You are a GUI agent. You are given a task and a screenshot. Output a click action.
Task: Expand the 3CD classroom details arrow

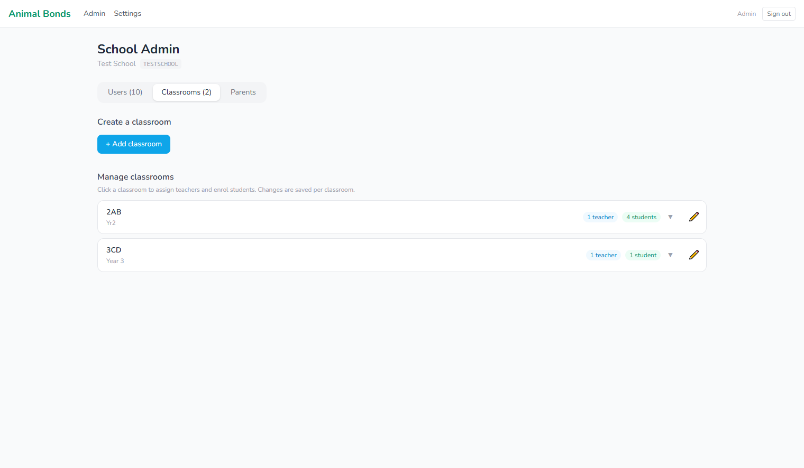pyautogui.click(x=670, y=255)
